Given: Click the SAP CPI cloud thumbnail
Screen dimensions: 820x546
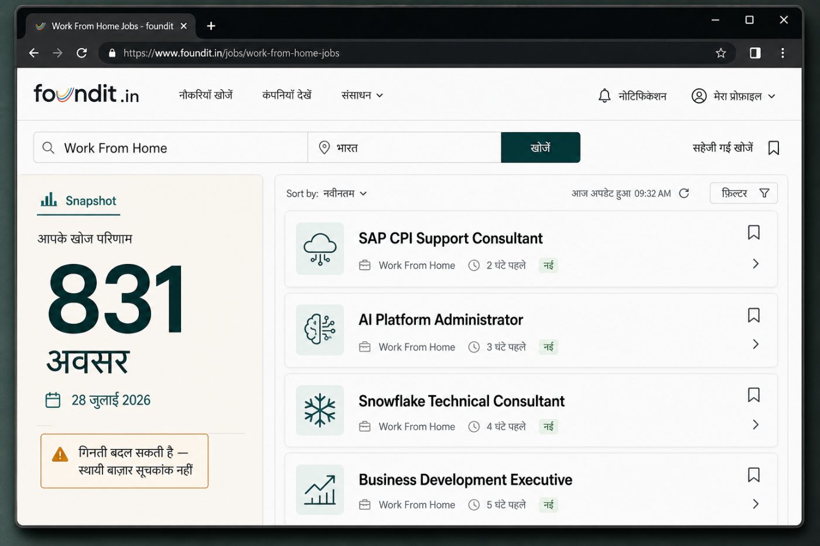Looking at the screenshot, I should (320, 249).
